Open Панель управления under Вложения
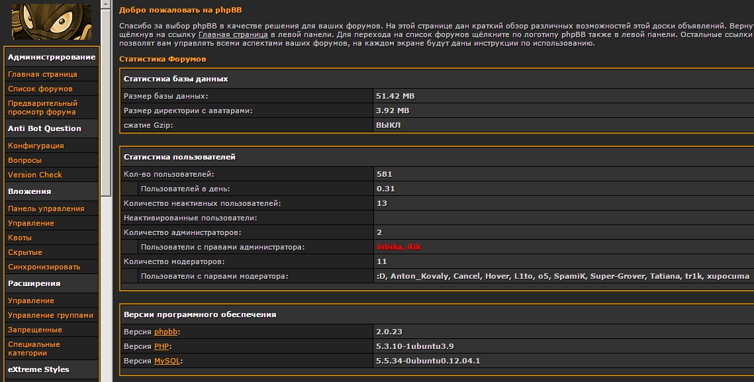The width and height of the screenshot is (754, 382). (46, 209)
